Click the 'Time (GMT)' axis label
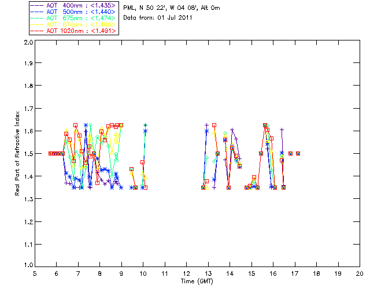Image resolution: width=370 pixels, height=296 pixels. (197, 282)
